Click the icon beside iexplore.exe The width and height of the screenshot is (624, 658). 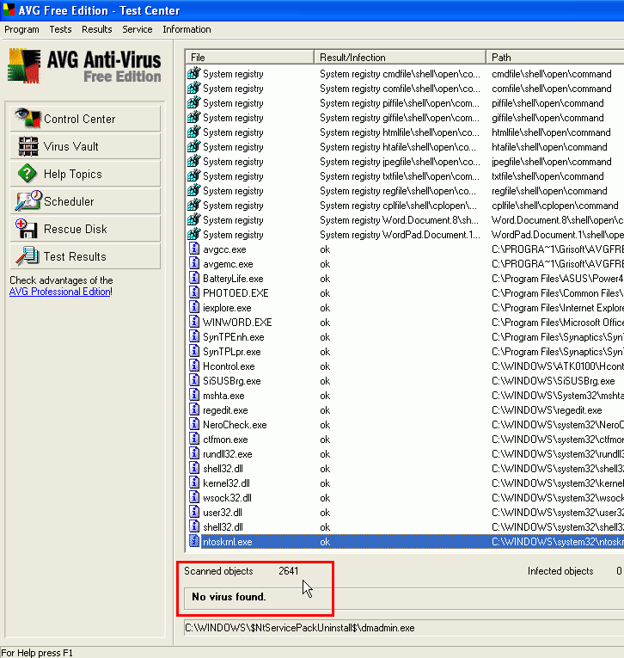pos(193,307)
